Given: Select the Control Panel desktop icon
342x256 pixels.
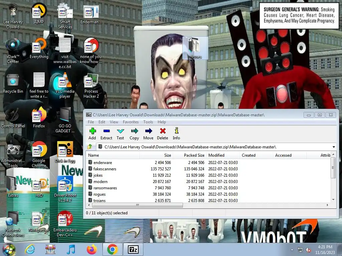Looking at the screenshot, I should tap(13, 118).
